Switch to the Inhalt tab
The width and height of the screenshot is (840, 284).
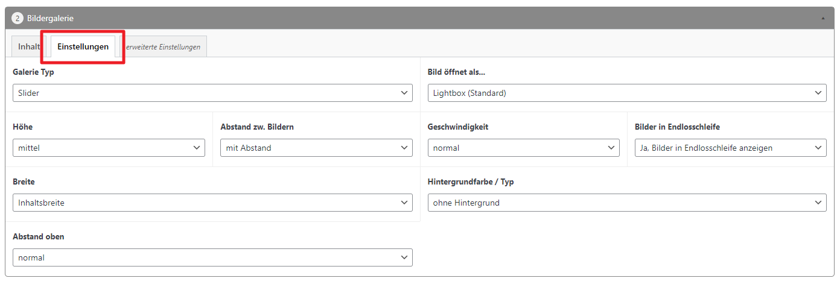[x=29, y=46]
